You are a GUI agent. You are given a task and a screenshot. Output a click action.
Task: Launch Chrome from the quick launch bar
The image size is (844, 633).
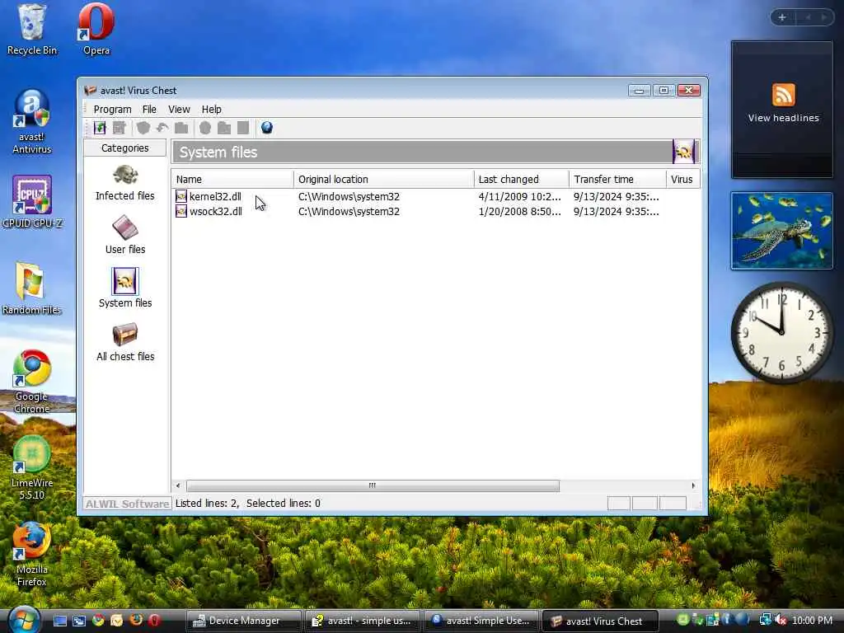click(98, 620)
